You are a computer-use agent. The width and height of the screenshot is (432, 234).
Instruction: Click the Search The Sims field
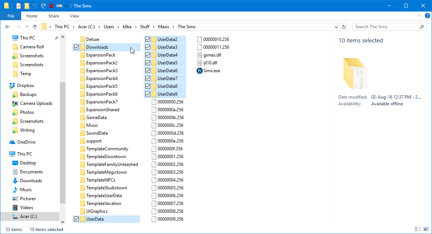pyautogui.click(x=390, y=27)
